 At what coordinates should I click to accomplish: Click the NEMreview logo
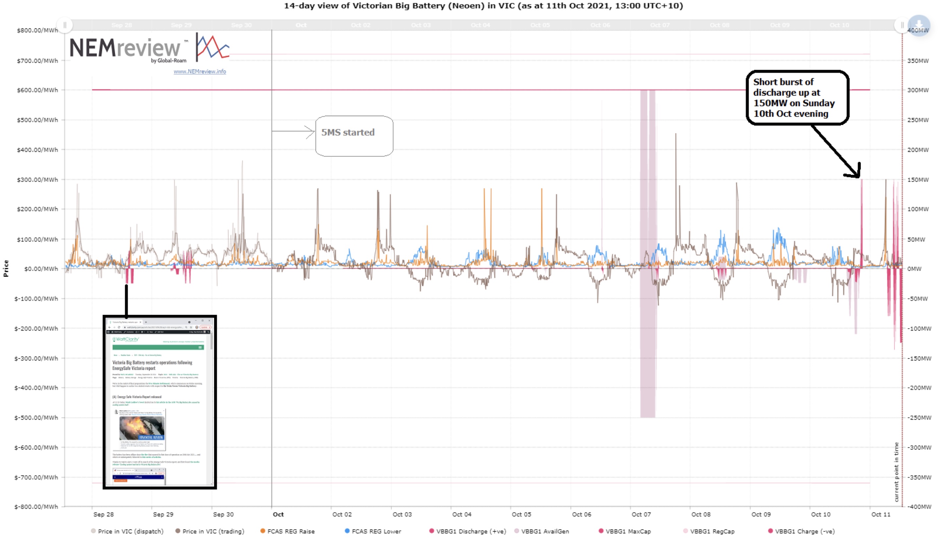[x=149, y=47]
